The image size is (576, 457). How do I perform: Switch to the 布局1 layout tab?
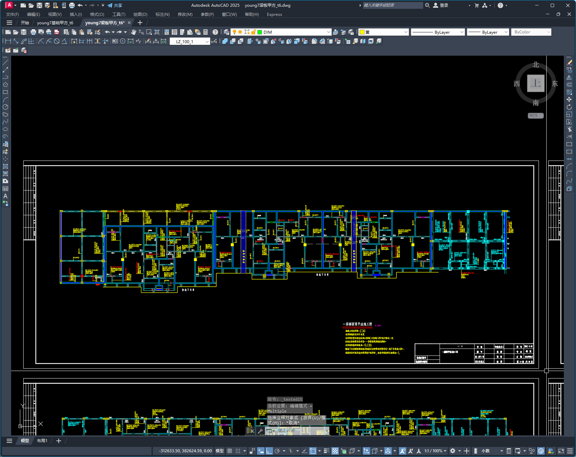(x=42, y=441)
